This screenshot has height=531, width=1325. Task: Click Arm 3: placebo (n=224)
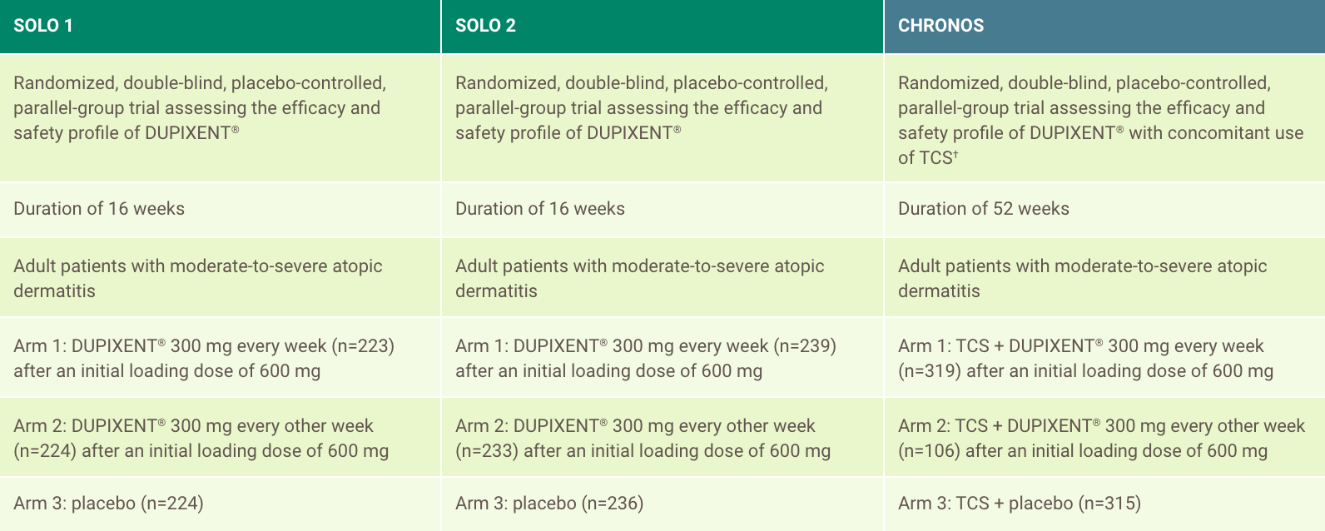point(109,503)
